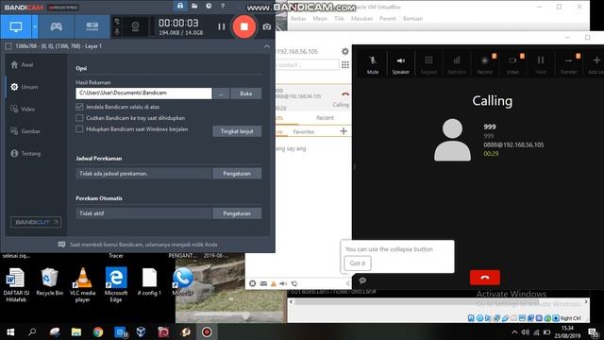Click Transfer in call toolbar
This screenshot has width=604, height=340.
point(568,64)
